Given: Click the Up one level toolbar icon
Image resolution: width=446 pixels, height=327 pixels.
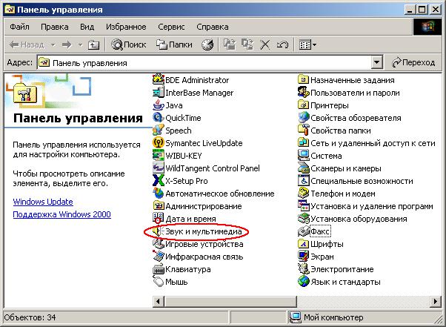Looking at the screenshot, I should [x=93, y=44].
